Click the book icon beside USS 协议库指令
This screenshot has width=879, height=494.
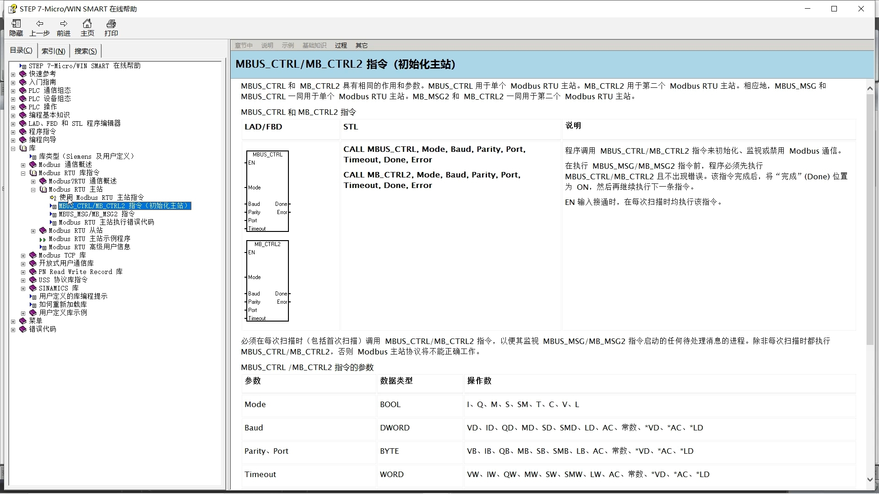33,280
